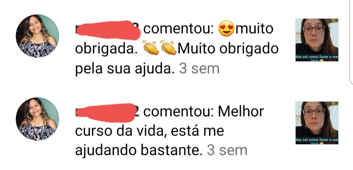
Task: Tap the 'Nao sei como fazer' caption on the bottom thumbnail
Action: 317,141
